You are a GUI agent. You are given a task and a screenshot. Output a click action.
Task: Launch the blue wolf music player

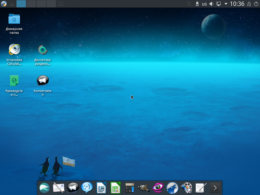point(172,188)
